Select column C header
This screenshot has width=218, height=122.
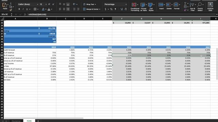tap(65, 19)
